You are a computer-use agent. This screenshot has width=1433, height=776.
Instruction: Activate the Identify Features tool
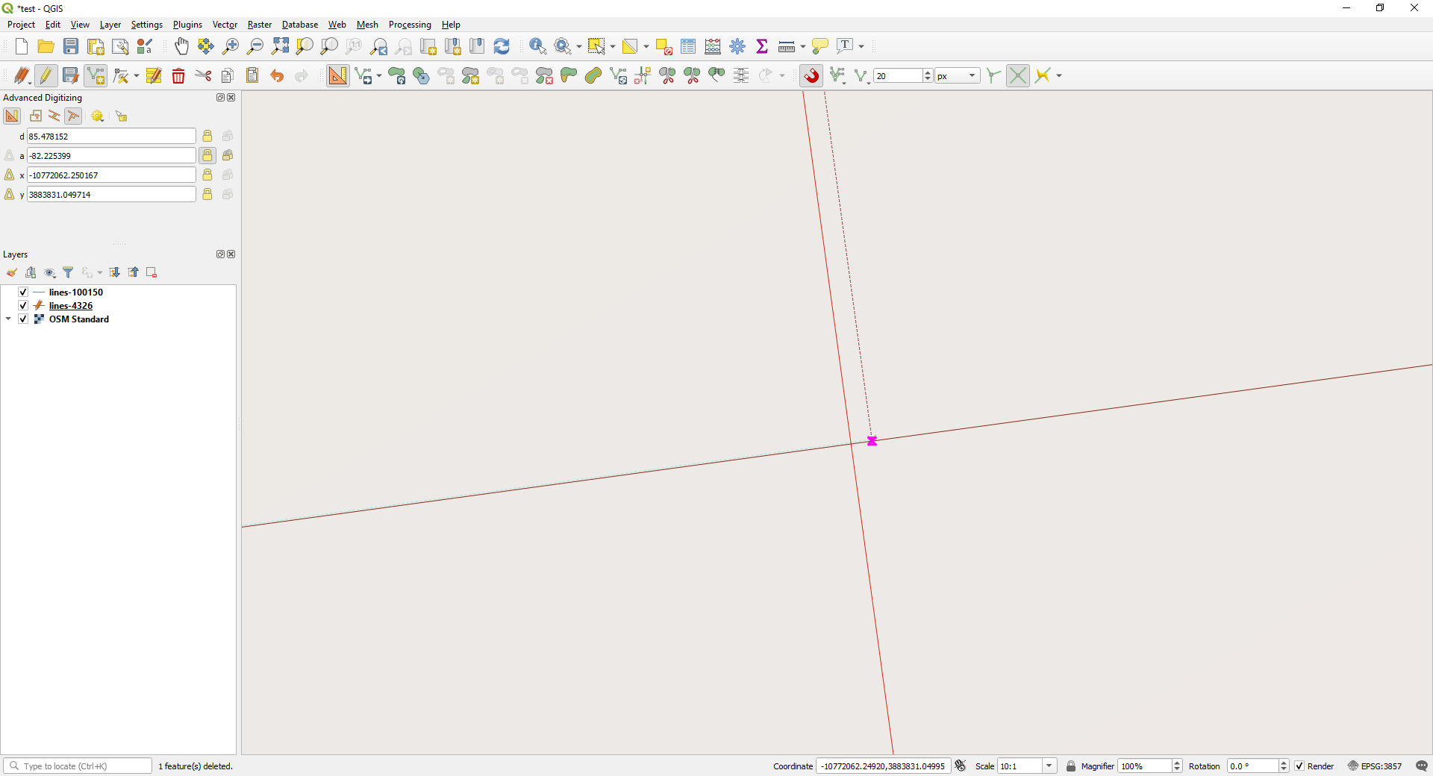(x=537, y=46)
